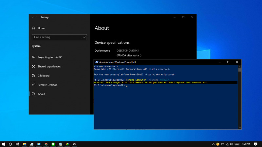Click the search magnifier in Find a setting

click(84, 37)
